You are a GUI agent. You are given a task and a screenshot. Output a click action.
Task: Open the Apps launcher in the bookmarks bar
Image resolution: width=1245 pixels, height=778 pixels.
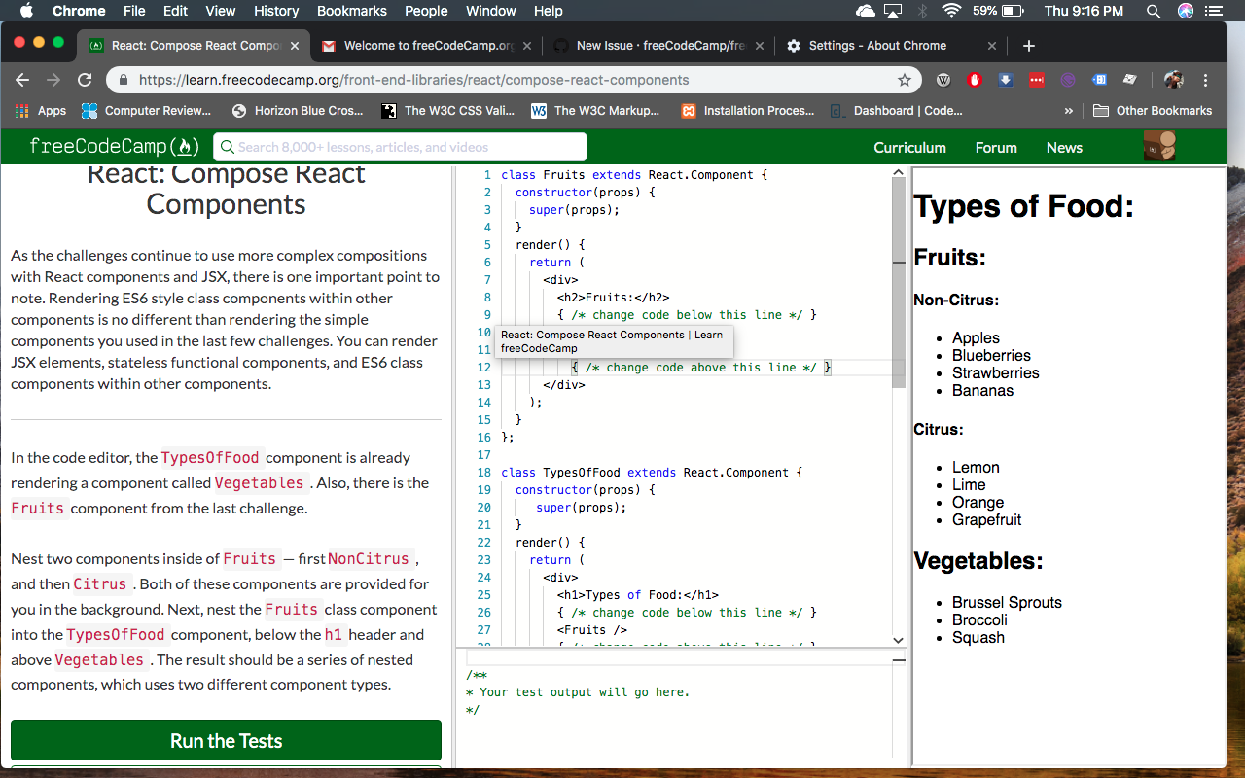click(x=43, y=111)
